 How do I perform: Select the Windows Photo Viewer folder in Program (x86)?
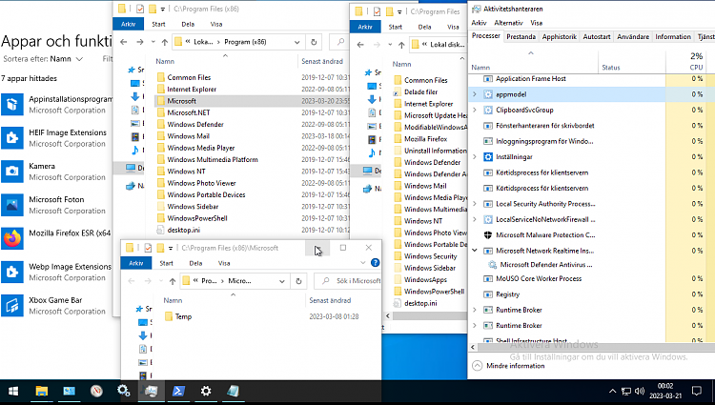coord(201,183)
